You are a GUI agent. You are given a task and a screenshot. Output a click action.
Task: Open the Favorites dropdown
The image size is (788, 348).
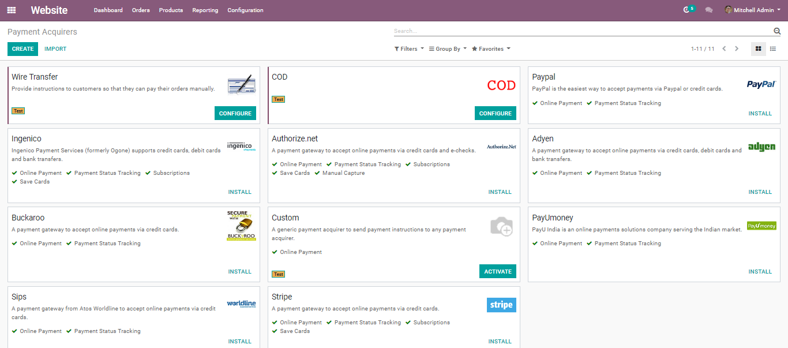coord(491,49)
